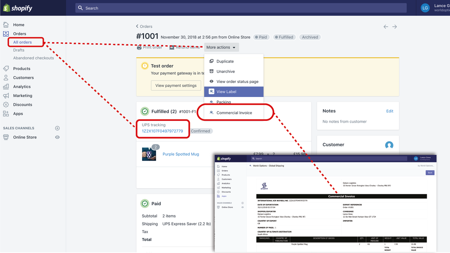Screen dimensions: 450x253
Task: Open Home in invoice window sidebar
Action: click(224, 167)
